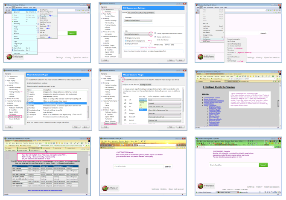Choose Preferences in the Edit menu
The height and width of the screenshot is (200, 286).
tap(212, 37)
